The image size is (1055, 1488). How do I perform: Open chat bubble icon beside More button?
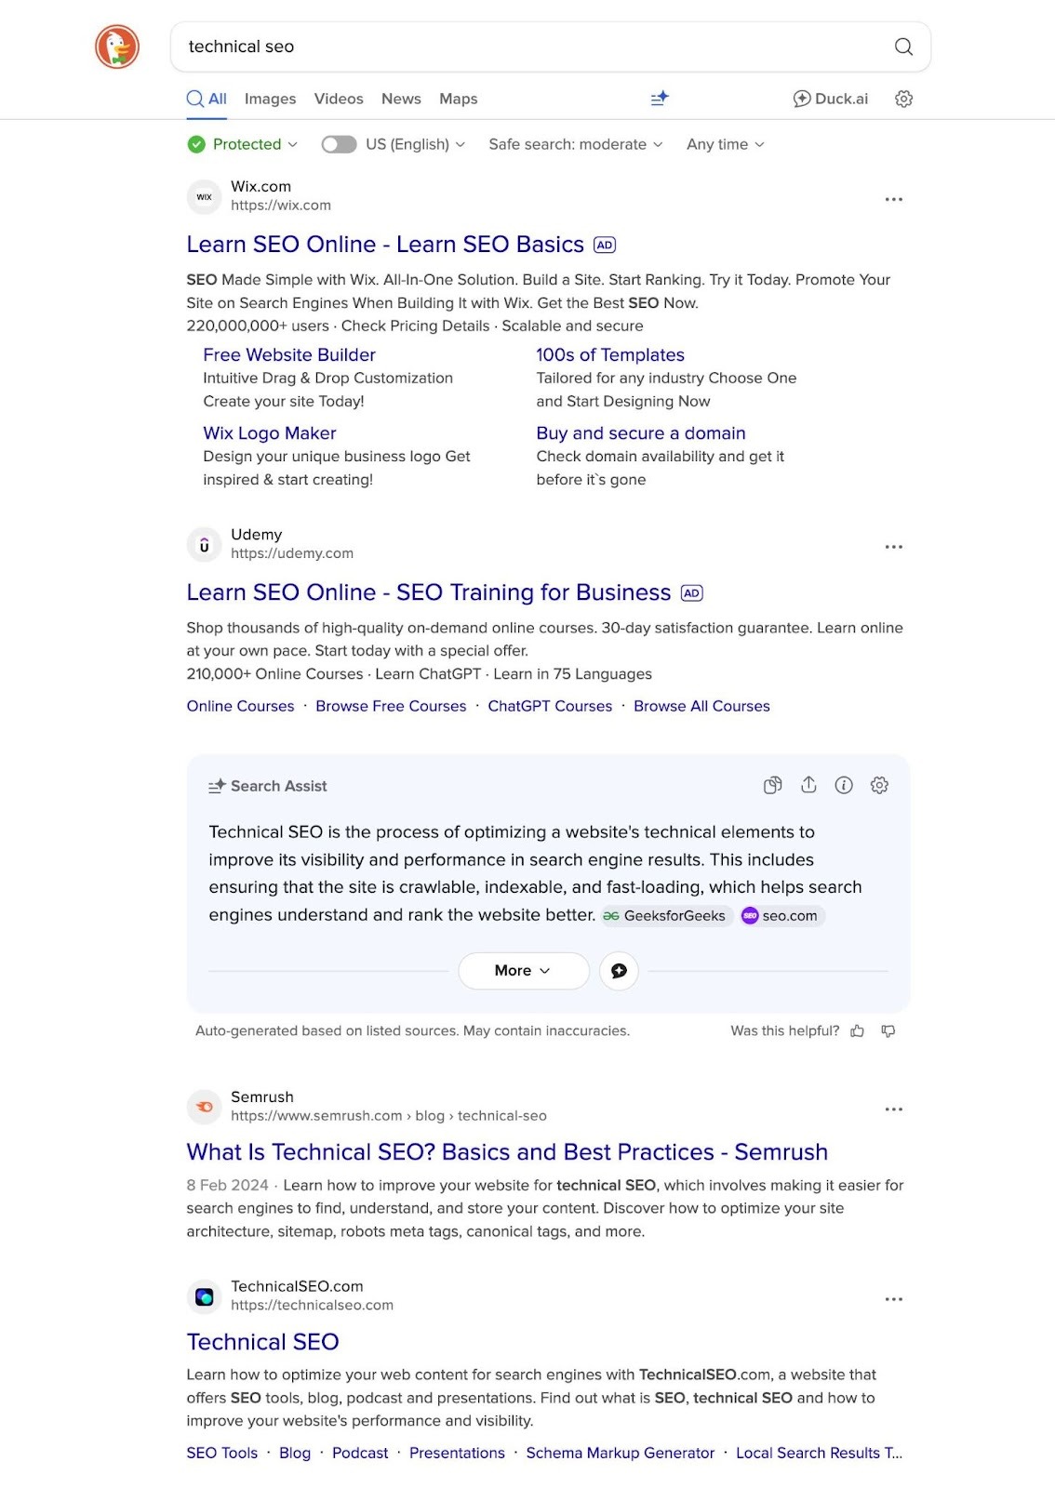[x=619, y=971]
